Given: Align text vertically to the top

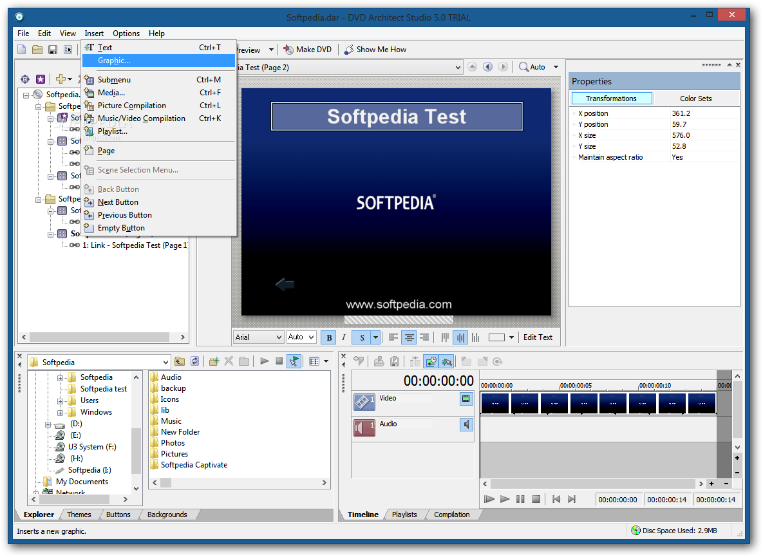Looking at the screenshot, I should tap(445, 337).
